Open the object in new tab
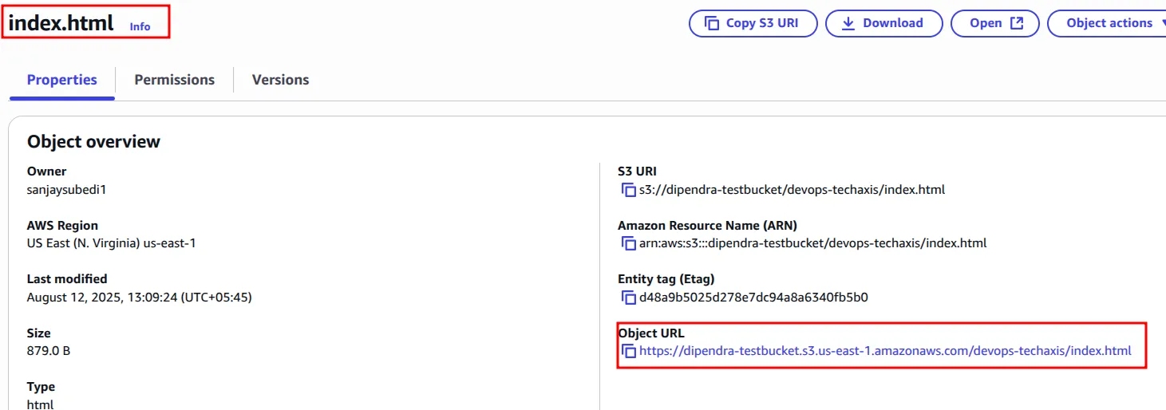 coord(995,23)
